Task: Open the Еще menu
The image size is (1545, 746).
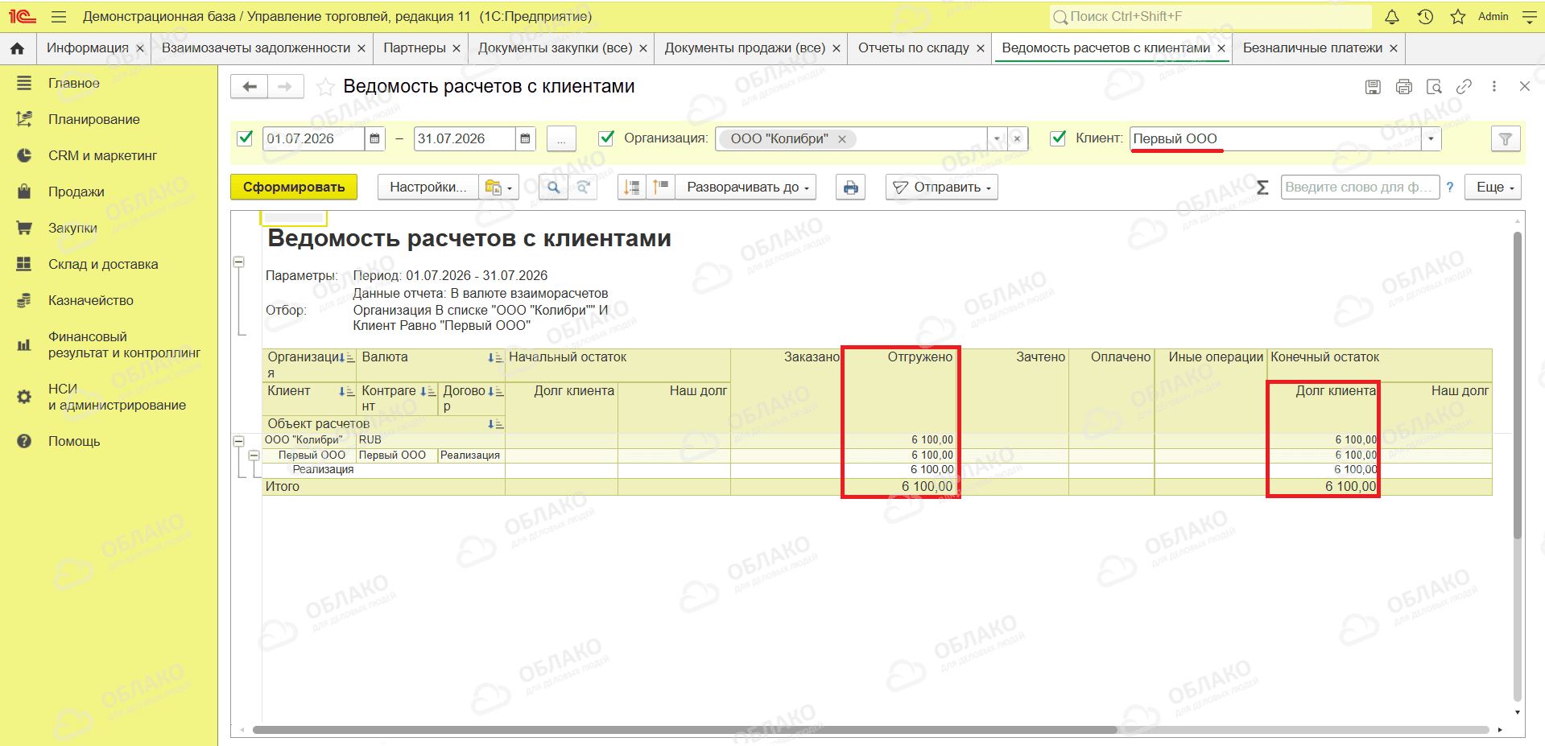Action: [x=1493, y=188]
